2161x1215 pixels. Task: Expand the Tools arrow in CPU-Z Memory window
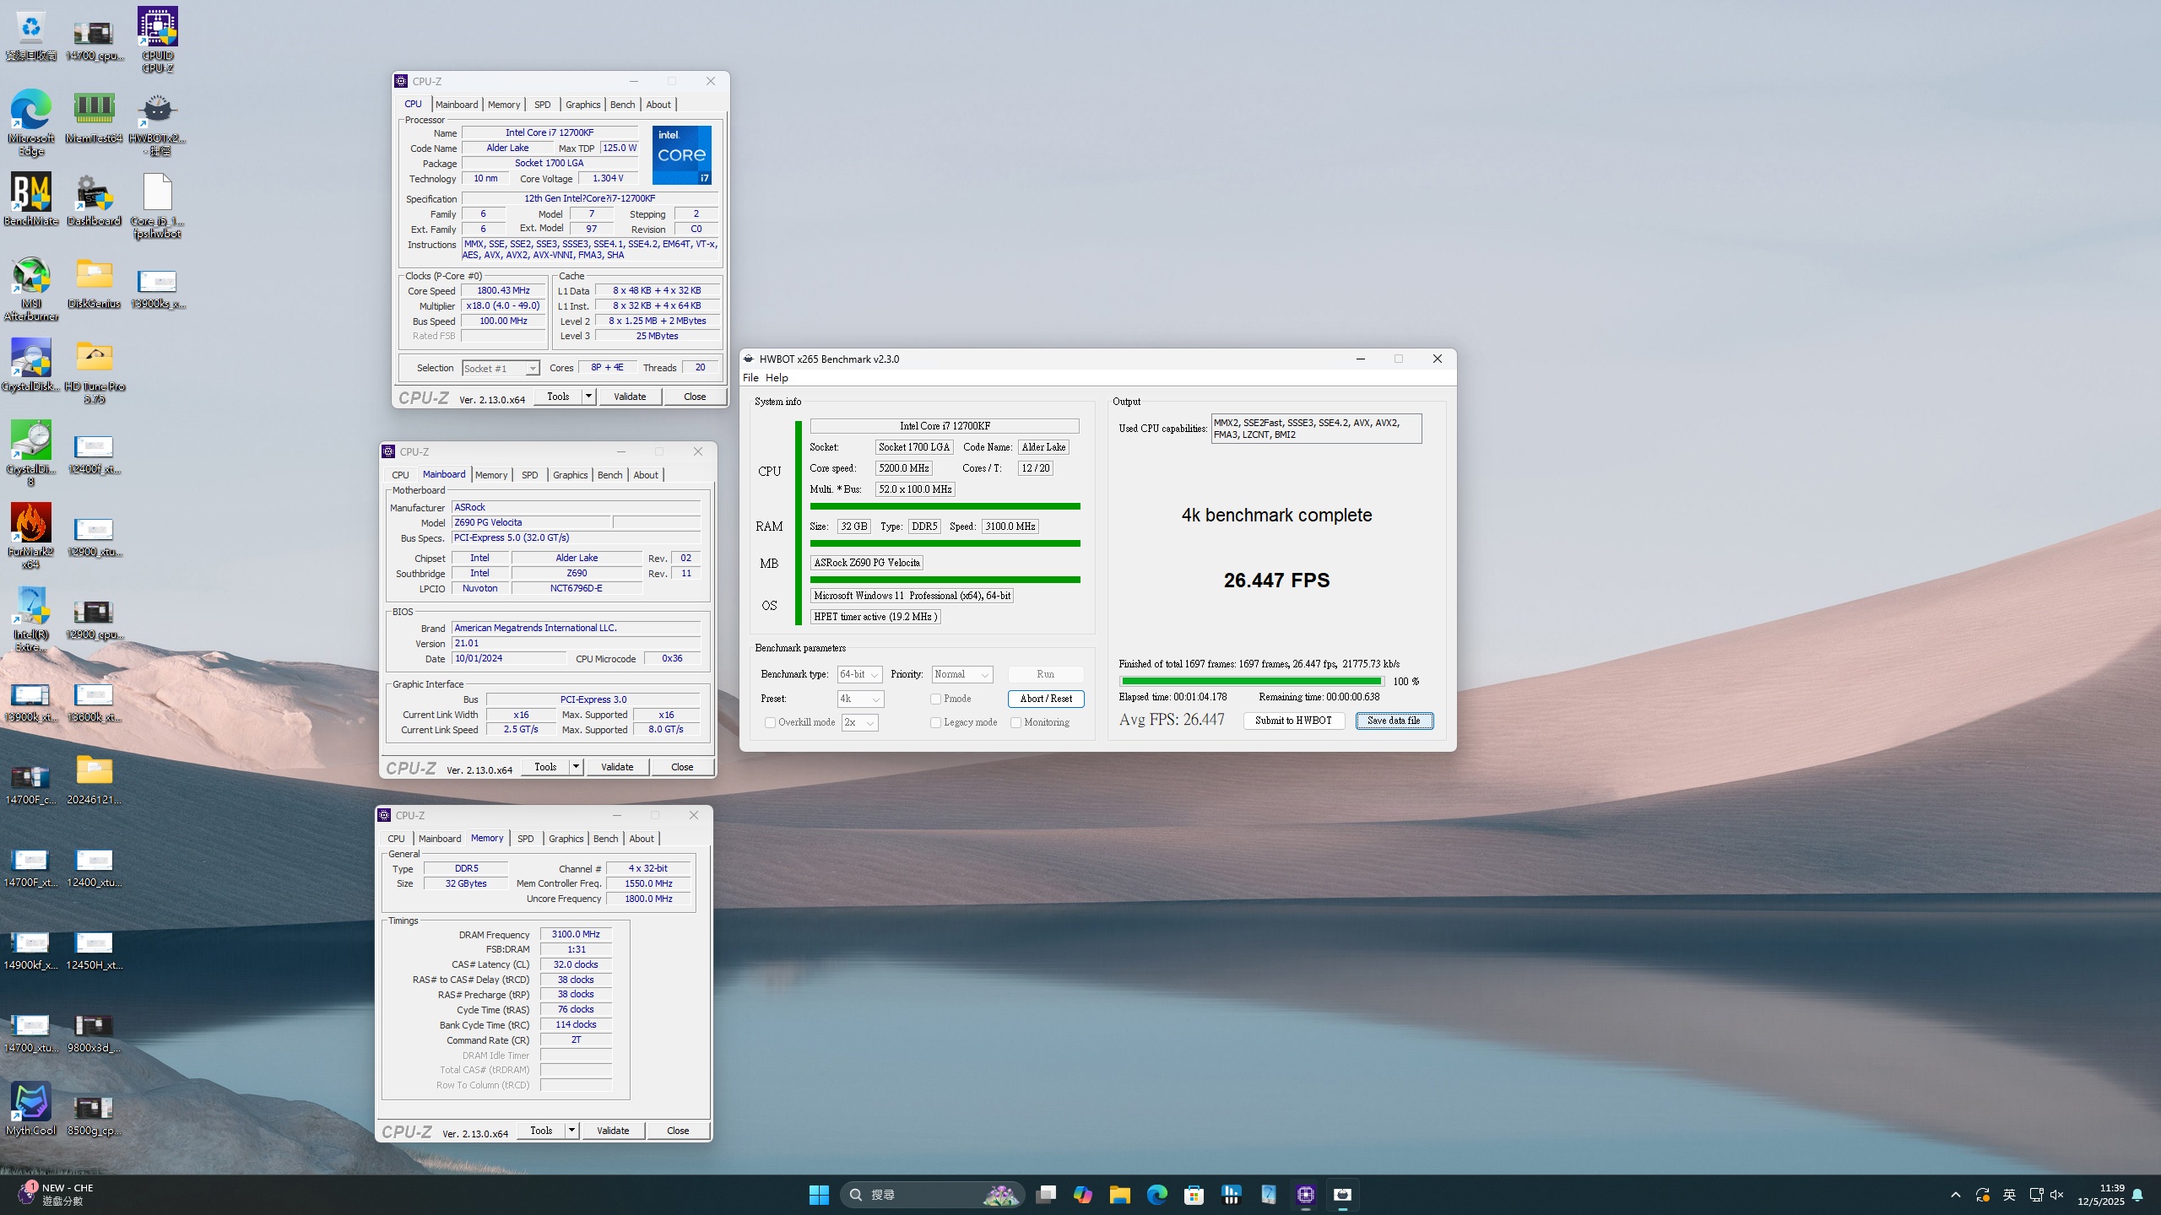571,1131
